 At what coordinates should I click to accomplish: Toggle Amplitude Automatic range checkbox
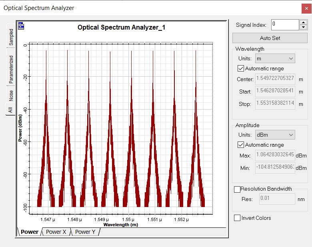[240, 145]
